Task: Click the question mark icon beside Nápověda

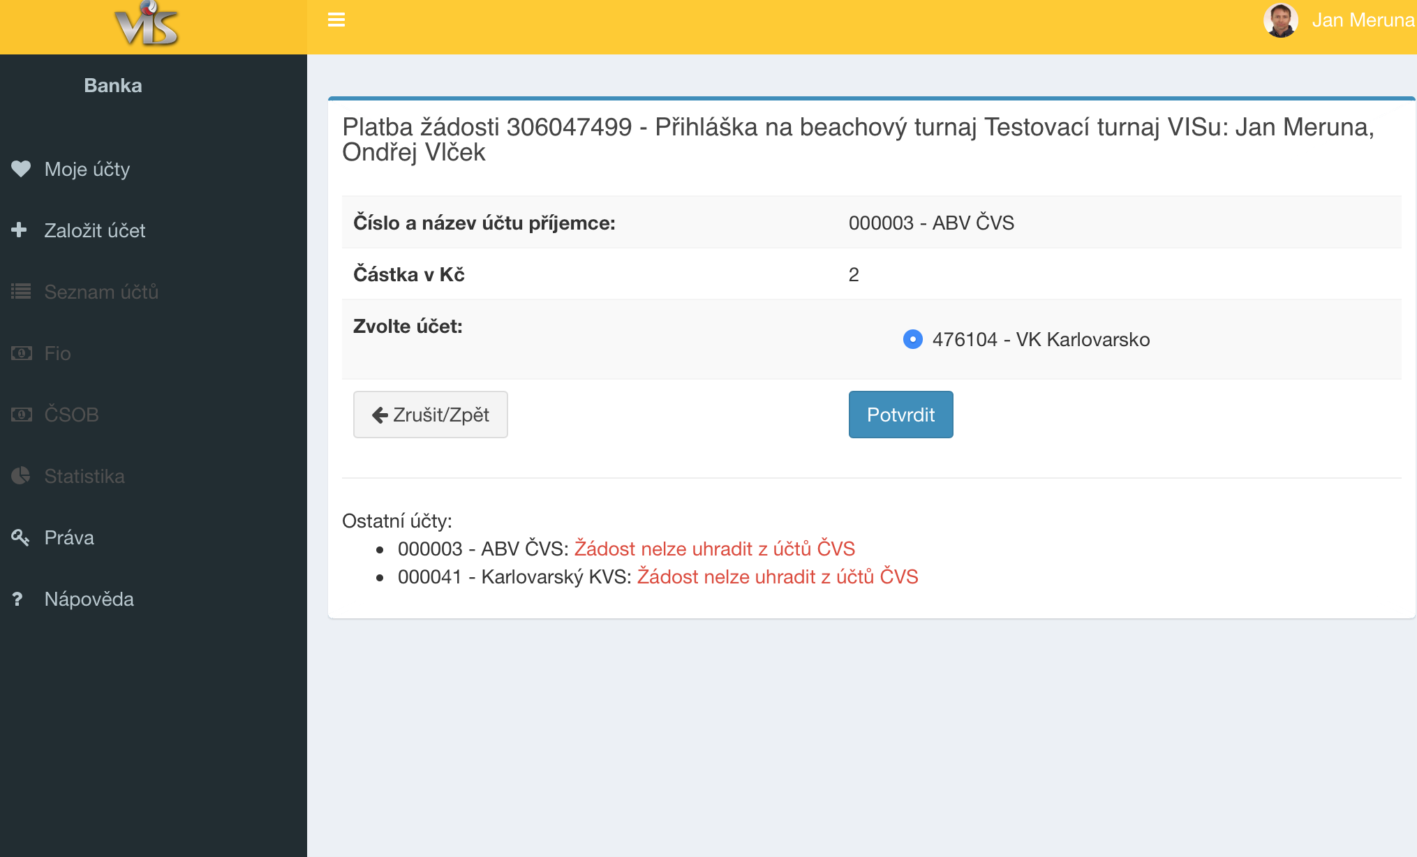Action: click(x=18, y=599)
